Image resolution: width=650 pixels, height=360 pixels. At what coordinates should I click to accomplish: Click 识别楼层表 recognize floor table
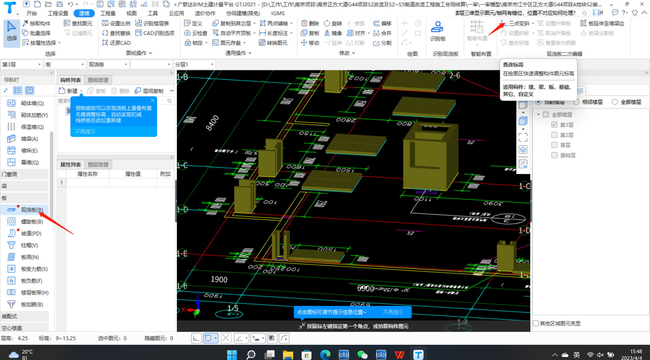coord(152,23)
